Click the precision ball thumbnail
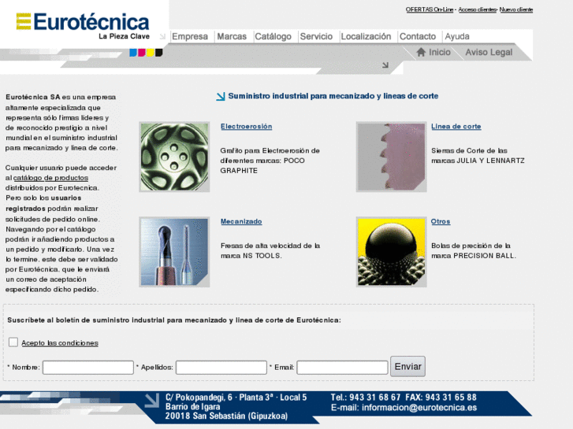573x429 pixels. [392, 252]
